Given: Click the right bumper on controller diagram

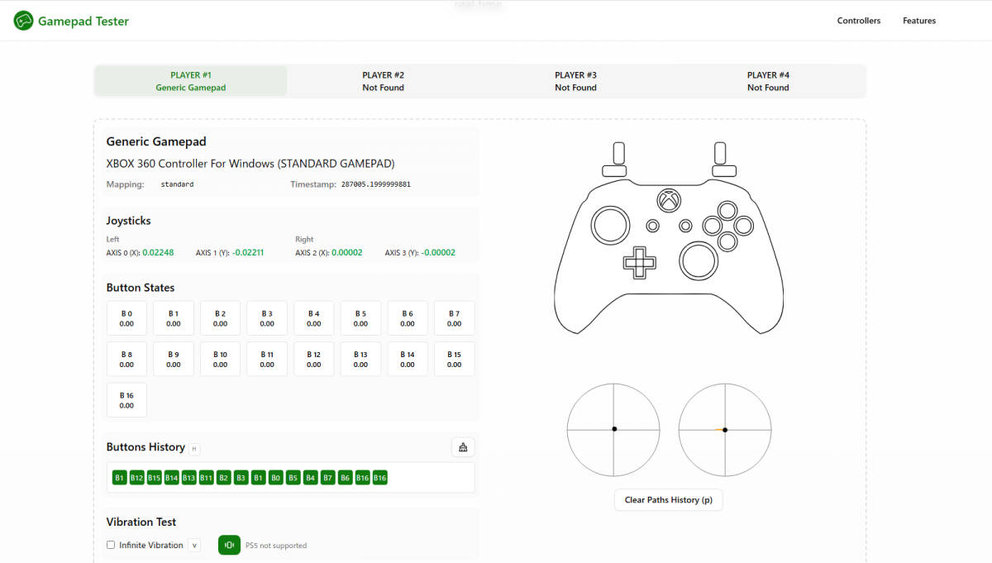Looking at the screenshot, I should tap(723, 170).
